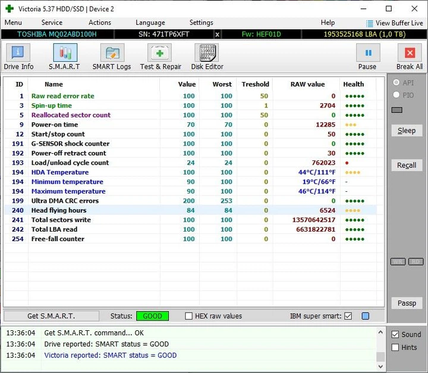Click the WR indicator button

pos(398,262)
